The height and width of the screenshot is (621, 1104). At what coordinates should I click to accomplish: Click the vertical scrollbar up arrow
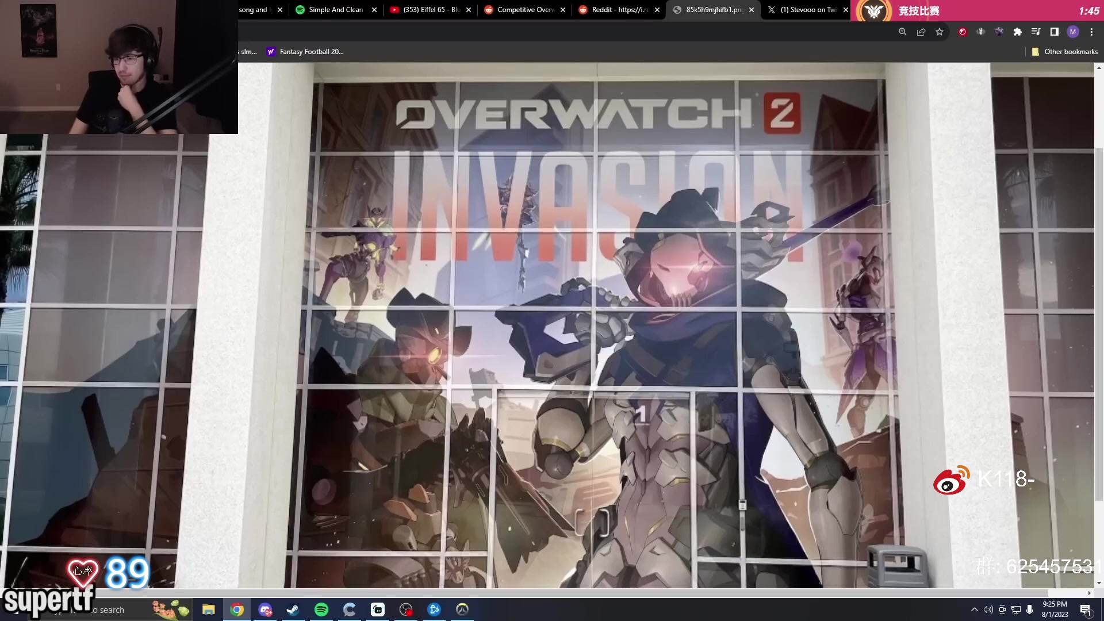point(1099,67)
